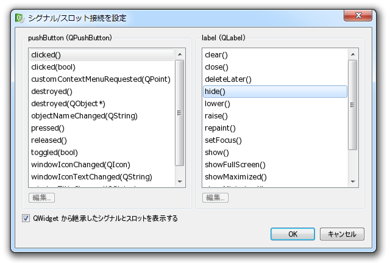Select the pressed() signal
This screenshot has height=263, width=390.
[102, 128]
